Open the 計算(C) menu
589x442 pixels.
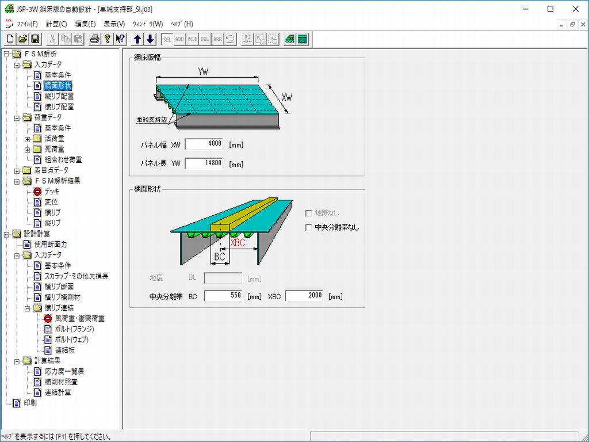[56, 24]
